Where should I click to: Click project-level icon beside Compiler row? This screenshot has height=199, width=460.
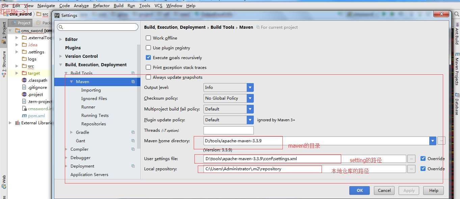click(133, 149)
